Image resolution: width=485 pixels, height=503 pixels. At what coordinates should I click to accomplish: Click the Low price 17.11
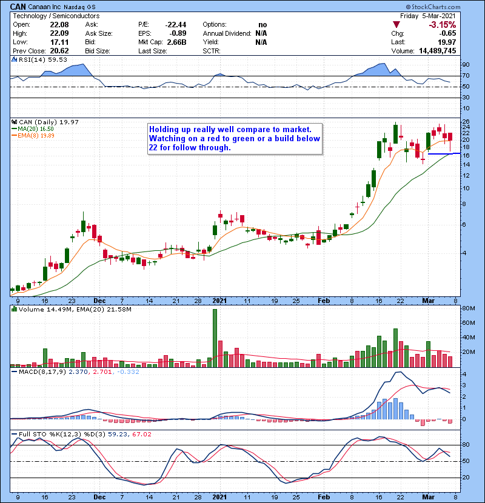59,42
